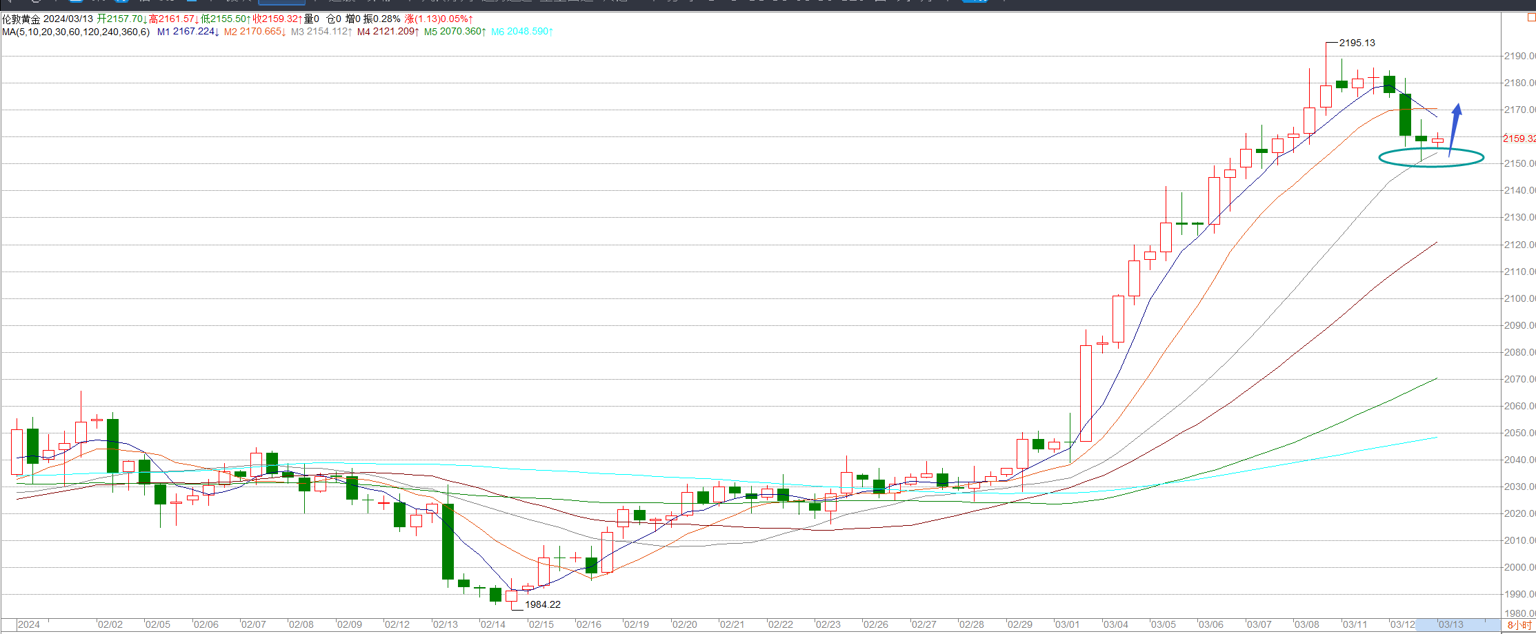Click the 02/19 date on time axis
Image resolution: width=1536 pixels, height=634 pixels.
(x=636, y=624)
